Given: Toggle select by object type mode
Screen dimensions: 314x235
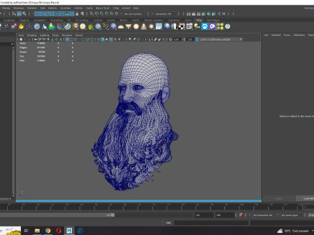Looking at the screenshot, I should (19, 14).
